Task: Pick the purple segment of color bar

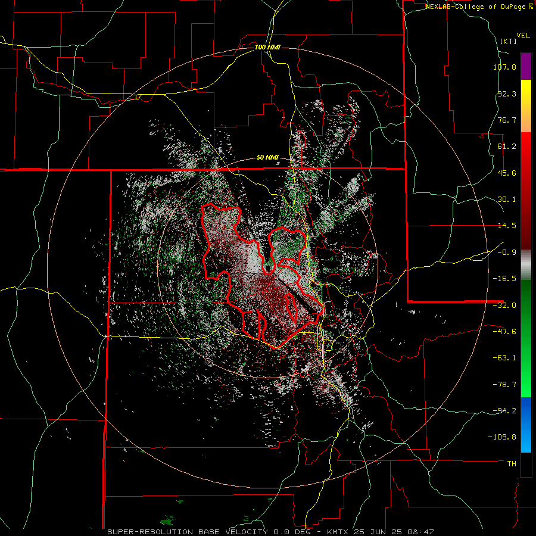Action: coord(526,66)
